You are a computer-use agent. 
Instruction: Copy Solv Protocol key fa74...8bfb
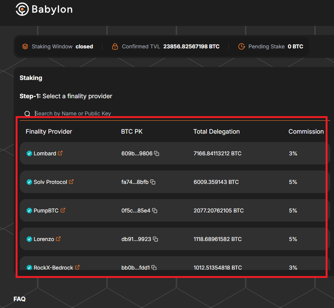[x=153, y=182]
